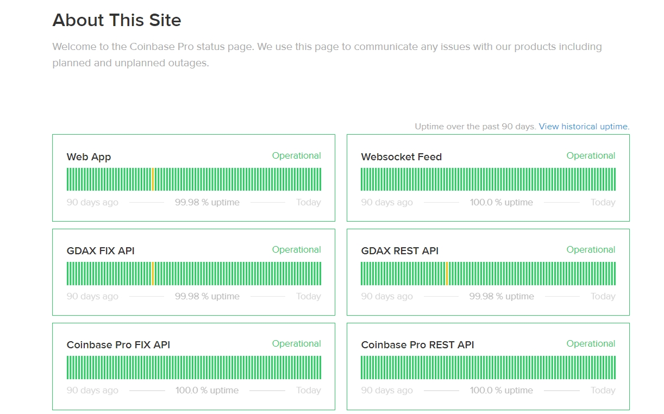664x414 pixels.
Task: Click Websocket Feed 100.0 % uptime value
Action: tap(501, 202)
